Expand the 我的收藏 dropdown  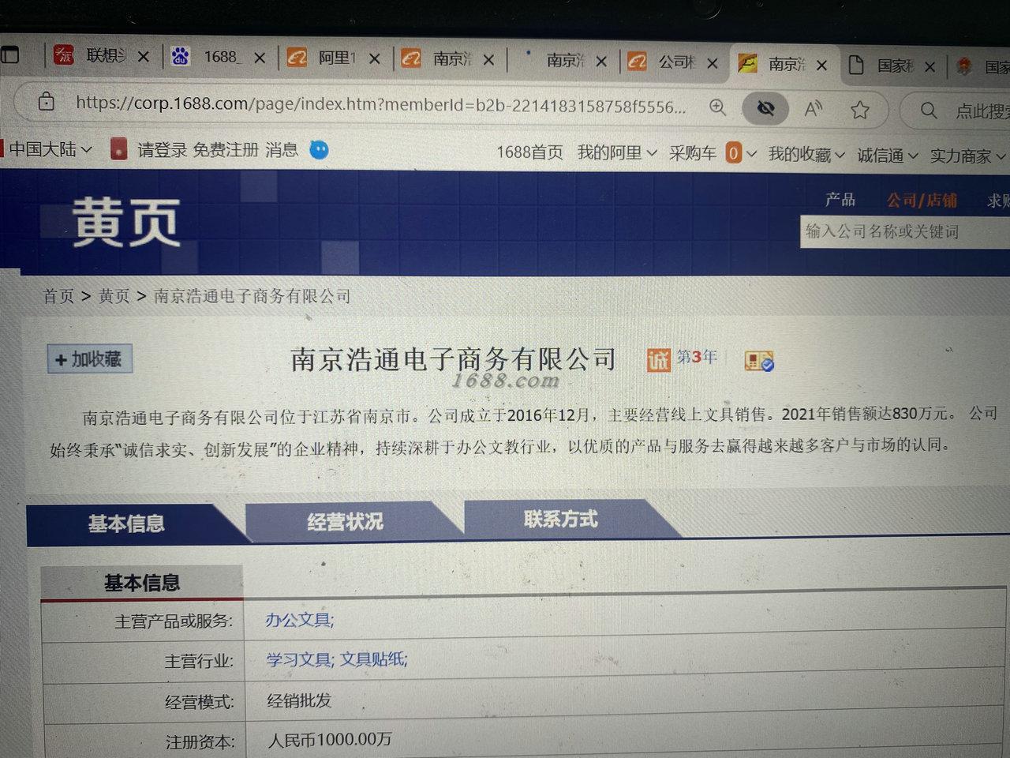point(806,154)
